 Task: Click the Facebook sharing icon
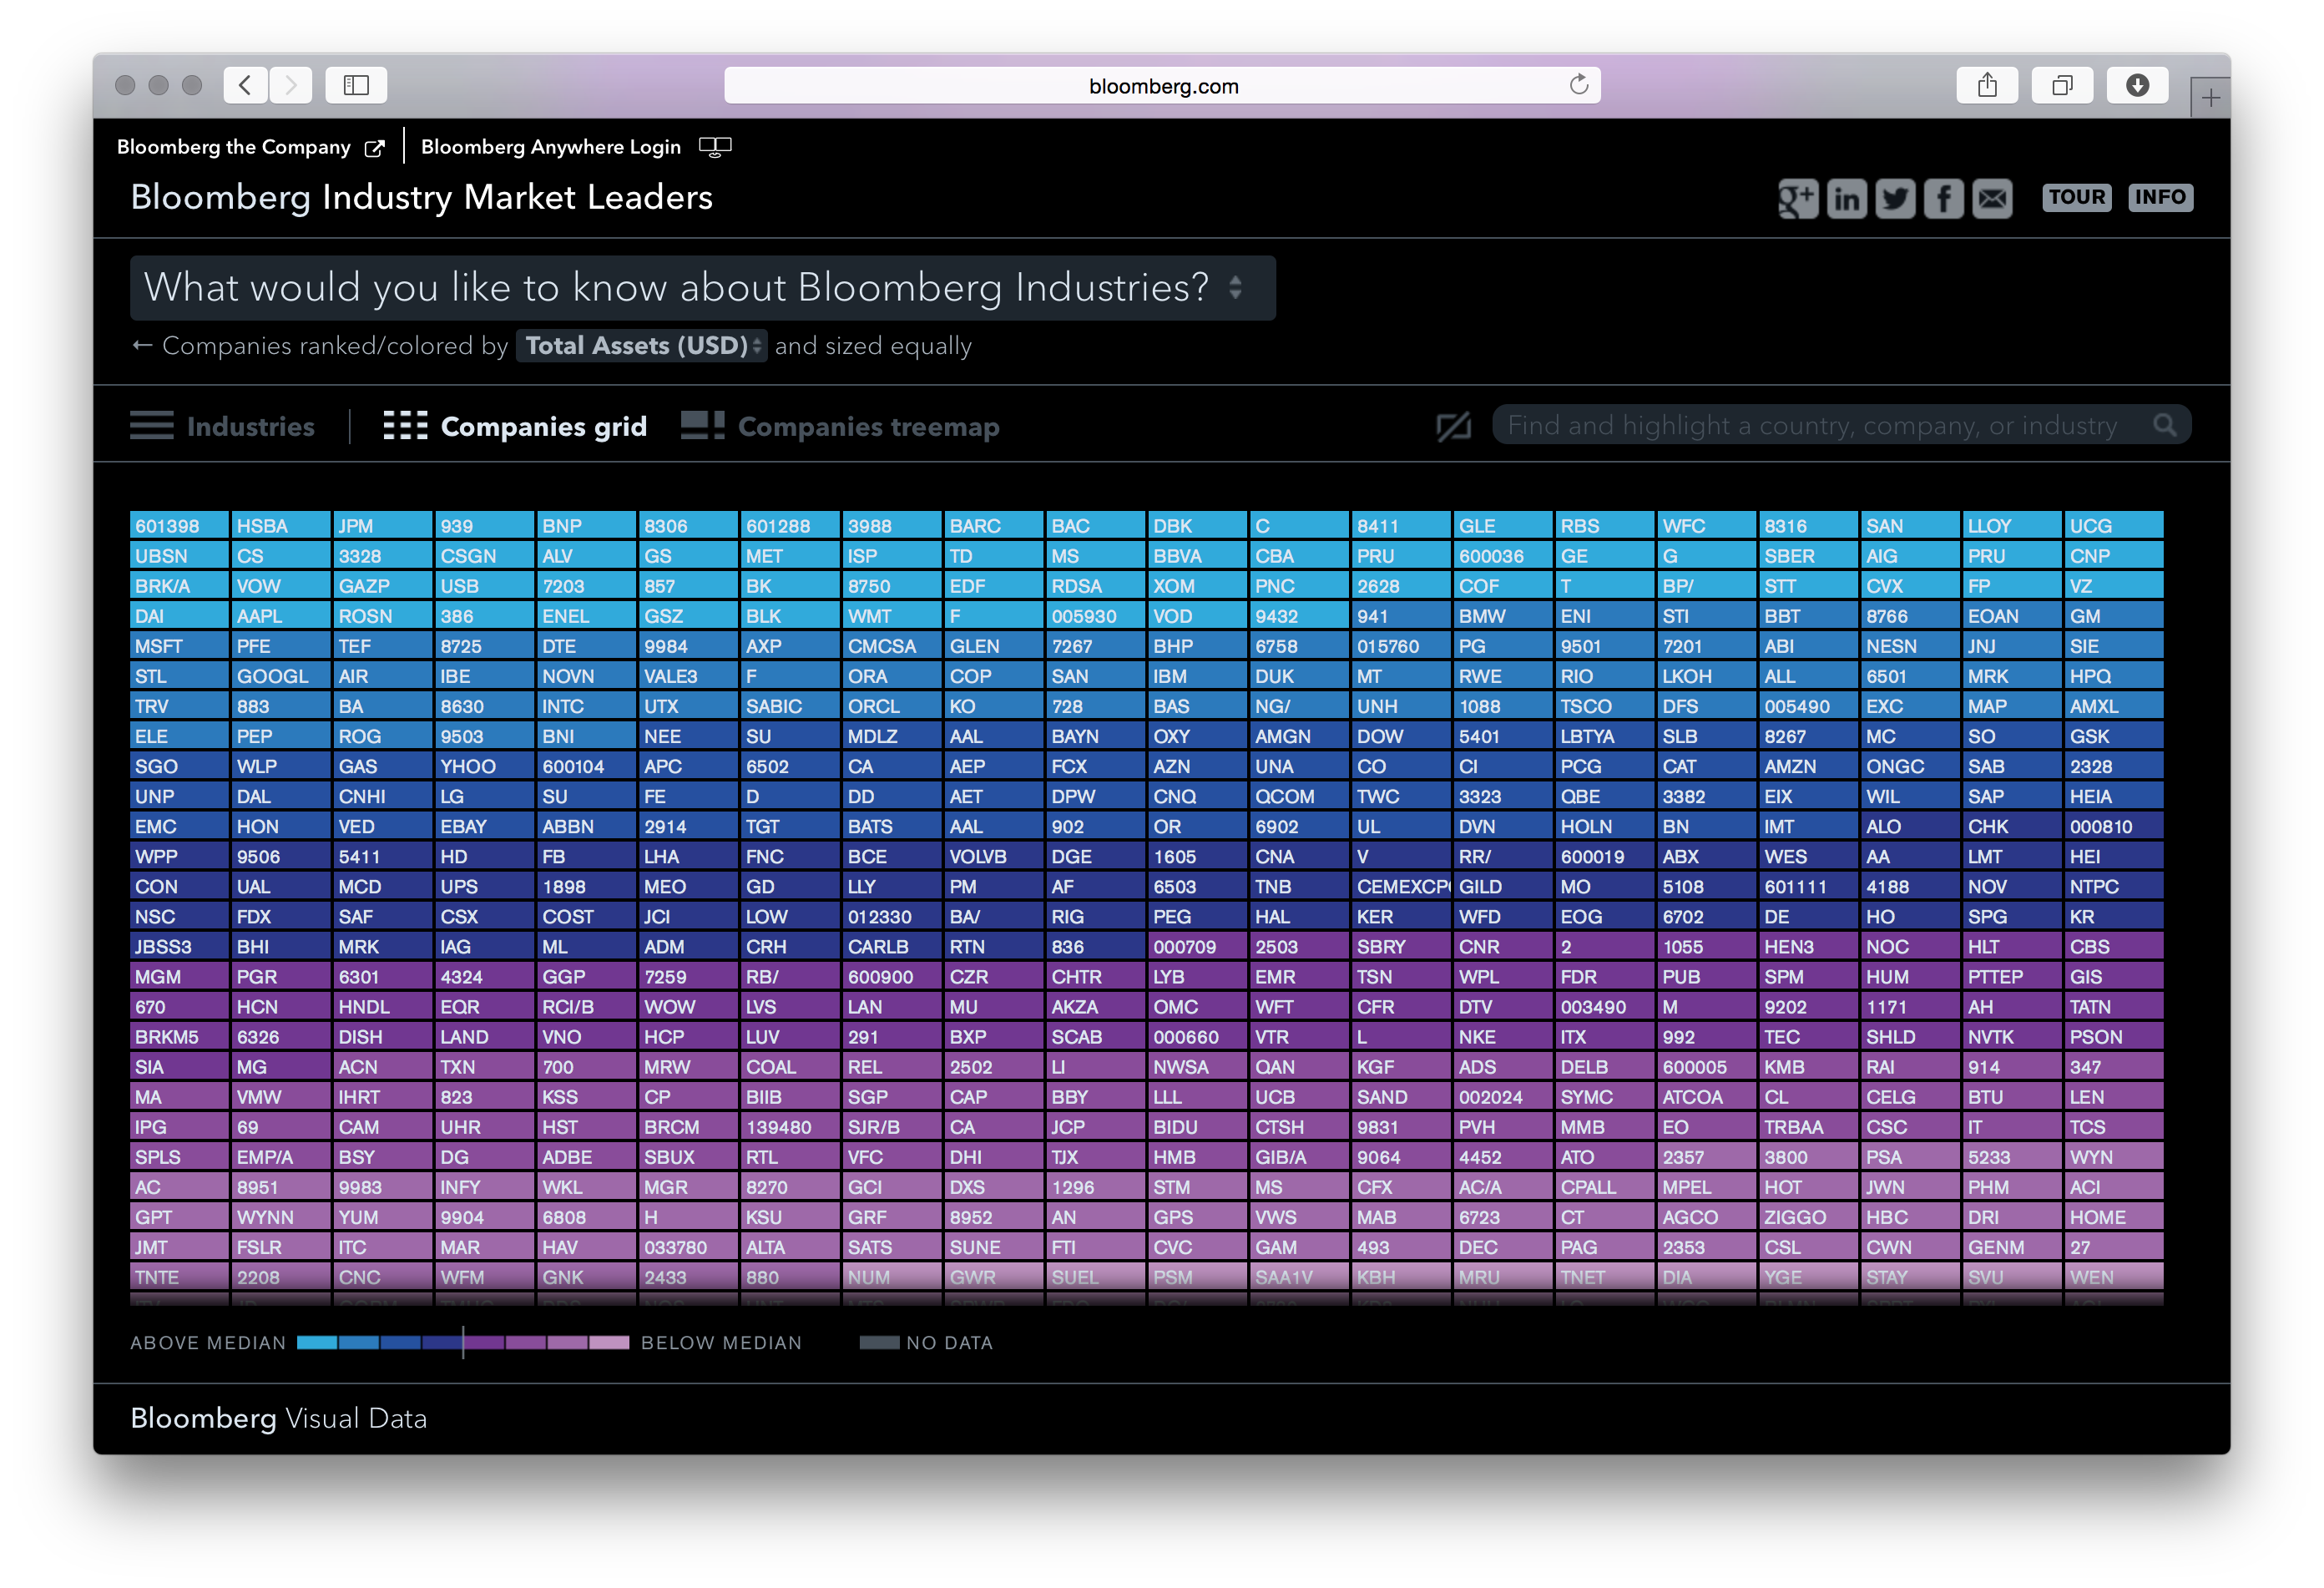click(1944, 198)
